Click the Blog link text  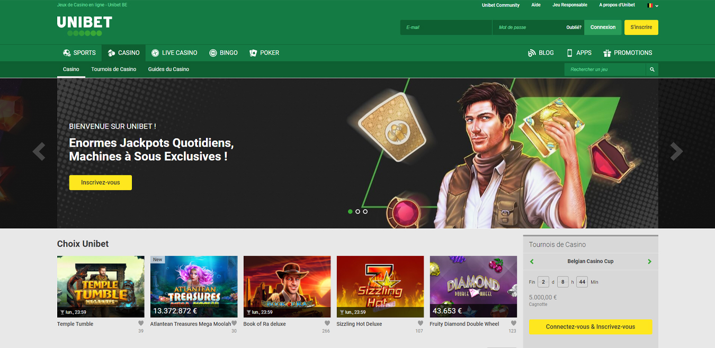point(546,53)
